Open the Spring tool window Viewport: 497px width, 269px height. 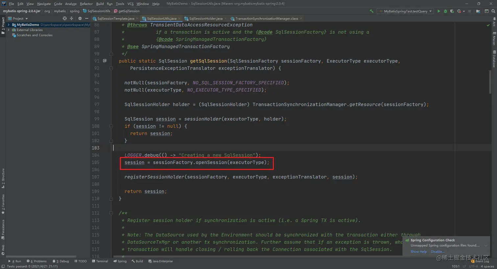[x=120, y=261]
